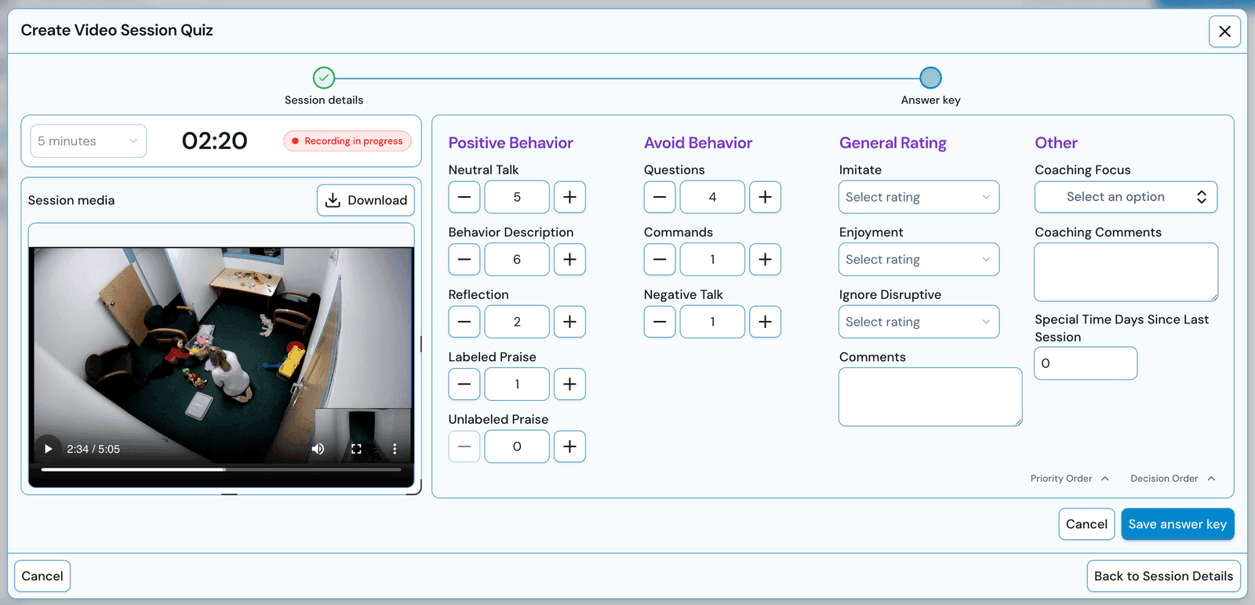Click the Positive Behavior heading

[511, 143]
